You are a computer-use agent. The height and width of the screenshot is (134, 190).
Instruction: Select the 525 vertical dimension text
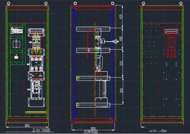click(121, 63)
